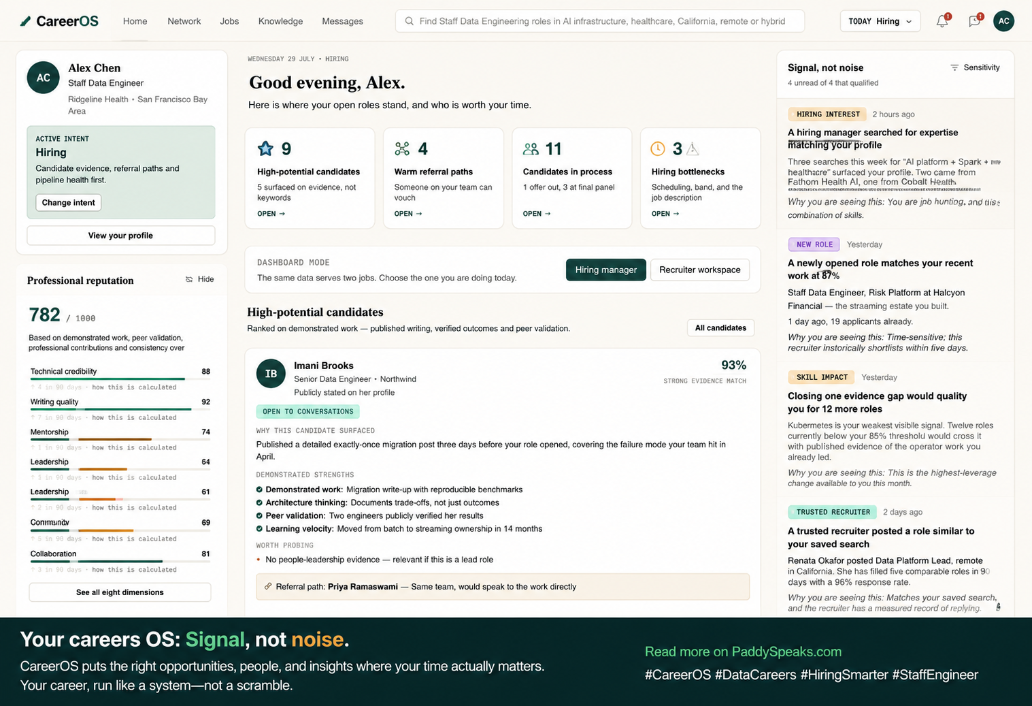The height and width of the screenshot is (706, 1032).
Task: Click the 782 reputation score
Action: 45,315
